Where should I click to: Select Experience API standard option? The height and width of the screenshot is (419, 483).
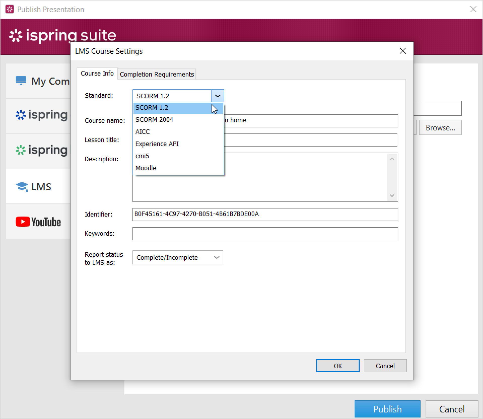pyautogui.click(x=157, y=144)
